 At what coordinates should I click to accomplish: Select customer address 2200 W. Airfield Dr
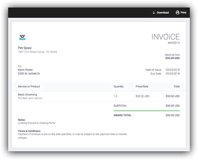29,73
